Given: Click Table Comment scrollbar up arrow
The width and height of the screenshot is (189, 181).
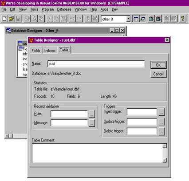Looking at the screenshot, I should coord(165,146).
